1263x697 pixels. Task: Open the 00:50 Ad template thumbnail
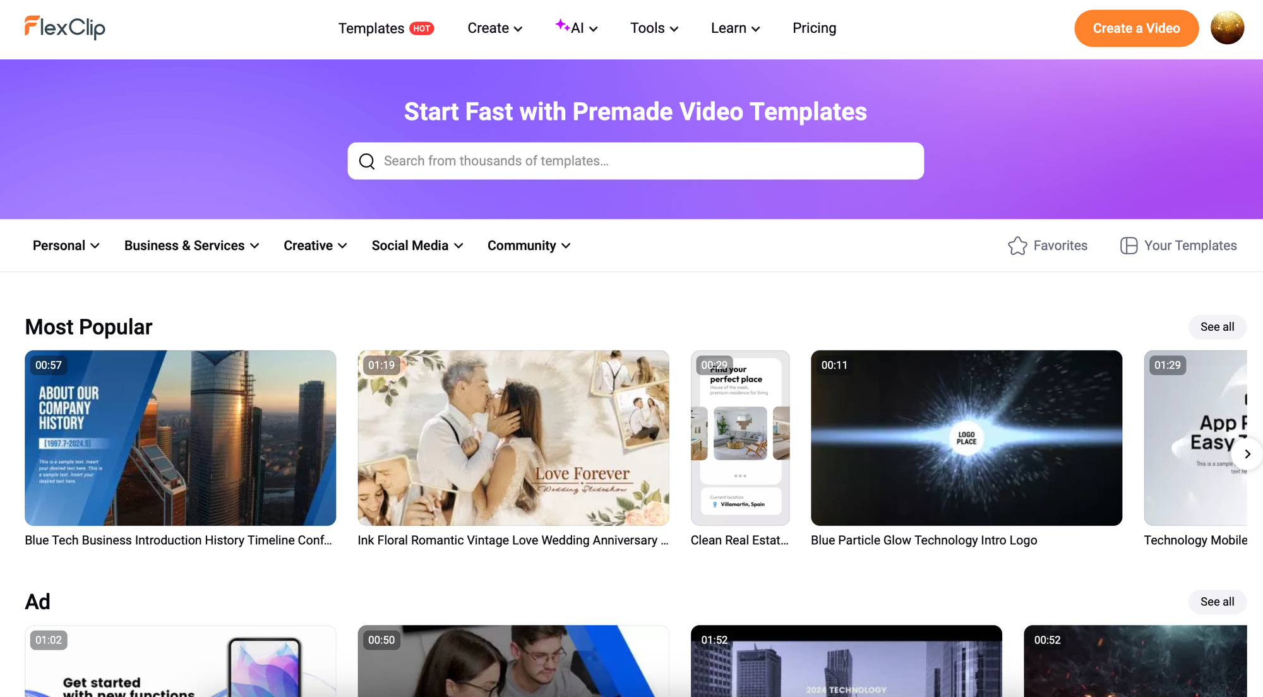click(513, 662)
